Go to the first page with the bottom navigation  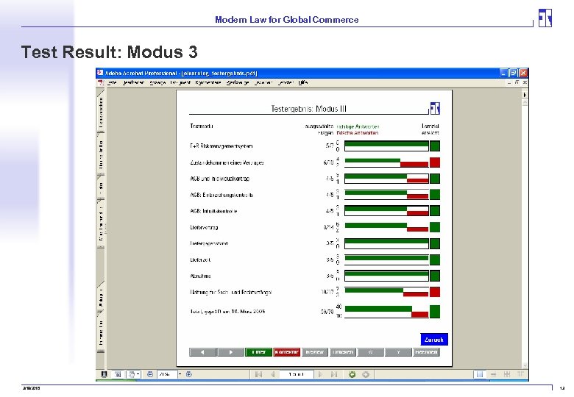click(258, 374)
